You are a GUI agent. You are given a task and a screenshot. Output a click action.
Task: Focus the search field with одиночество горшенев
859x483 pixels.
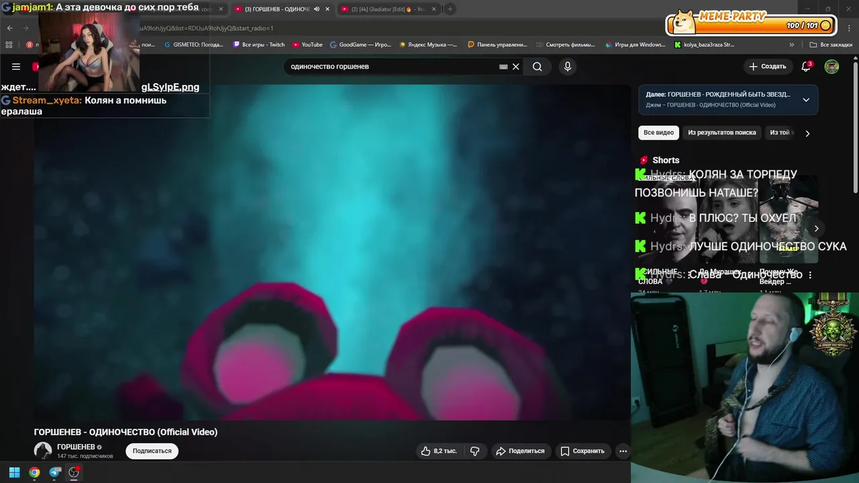coord(393,66)
